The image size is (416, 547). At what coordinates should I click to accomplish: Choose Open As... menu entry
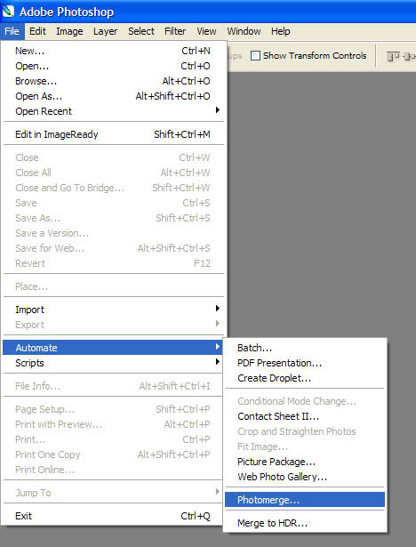[x=113, y=96]
